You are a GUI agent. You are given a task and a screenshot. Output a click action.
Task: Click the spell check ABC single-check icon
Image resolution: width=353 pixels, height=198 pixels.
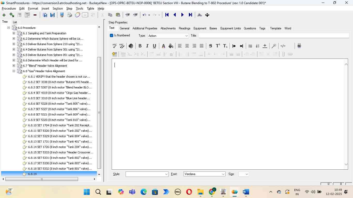[x=115, y=46]
